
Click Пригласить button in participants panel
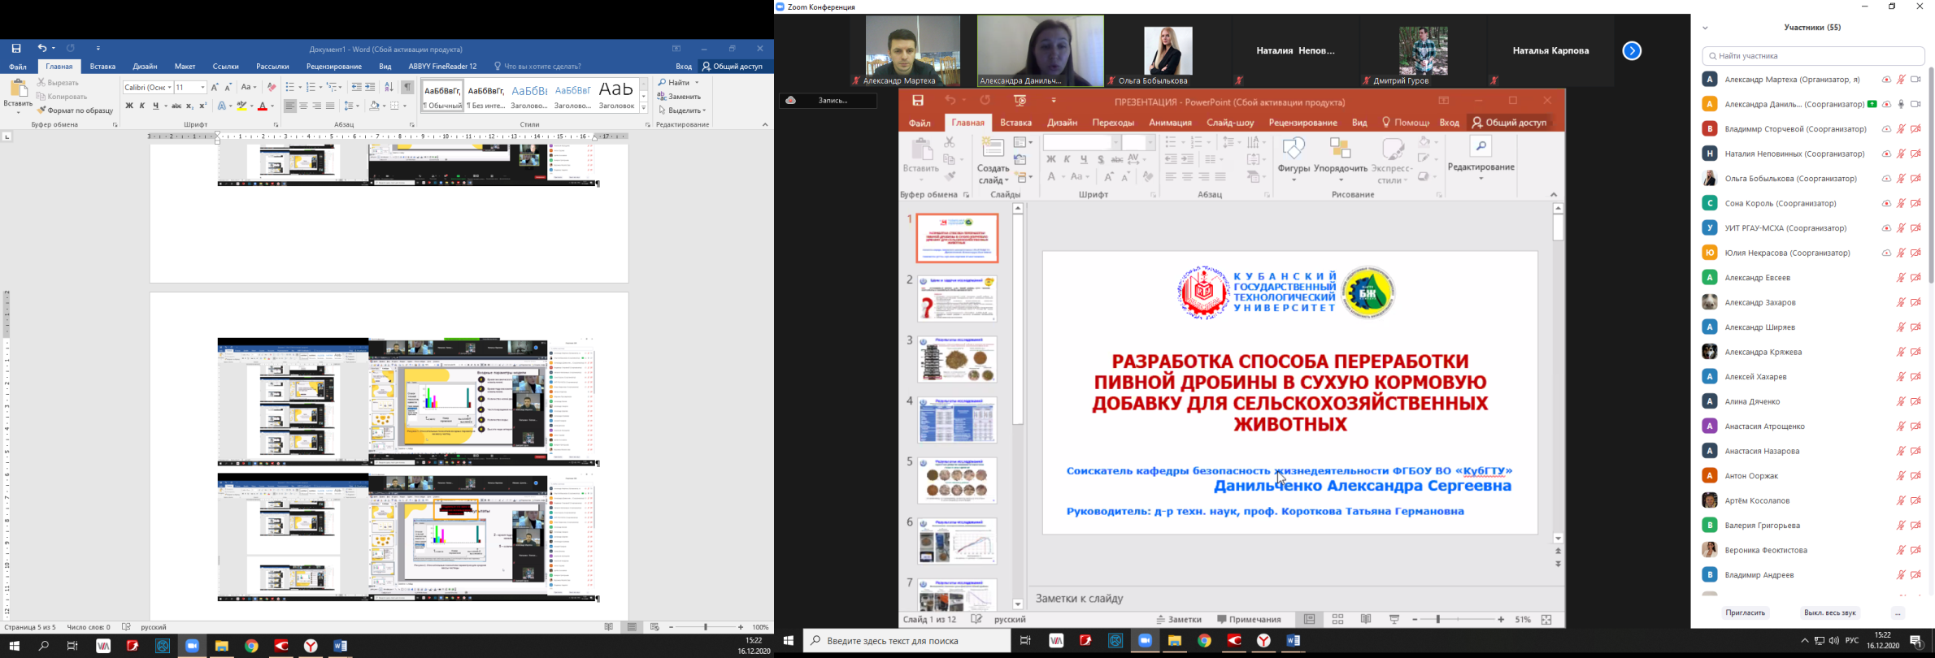click(x=1746, y=613)
